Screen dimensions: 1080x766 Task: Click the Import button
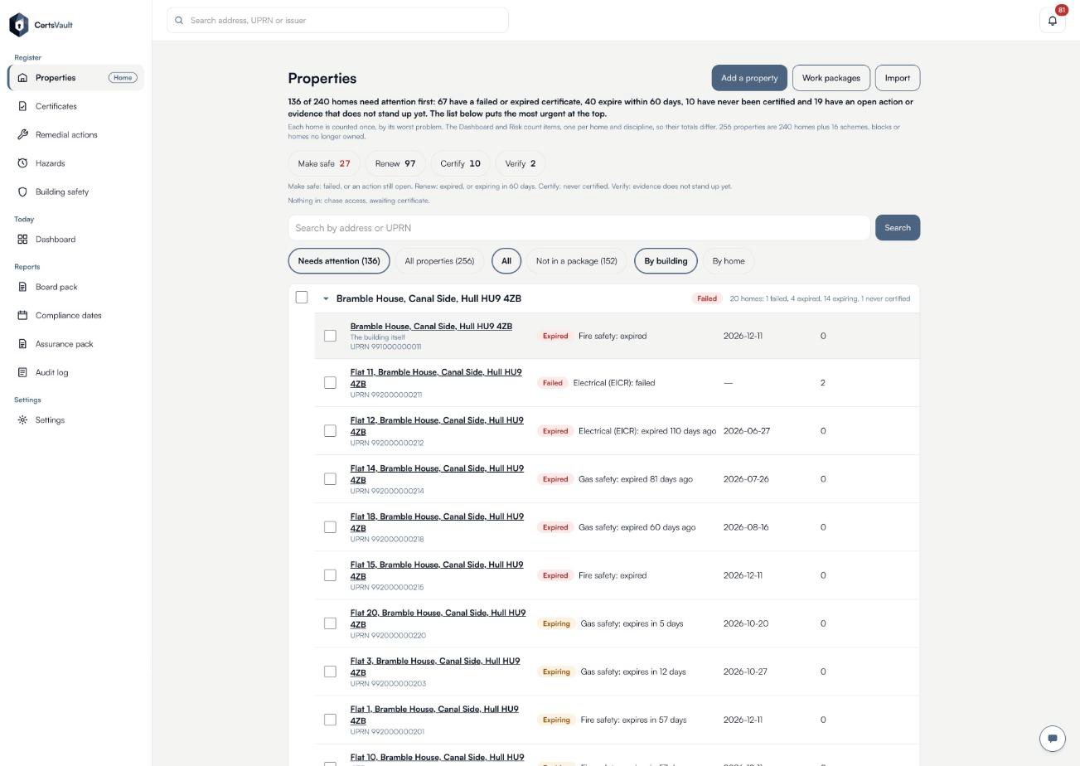point(898,78)
